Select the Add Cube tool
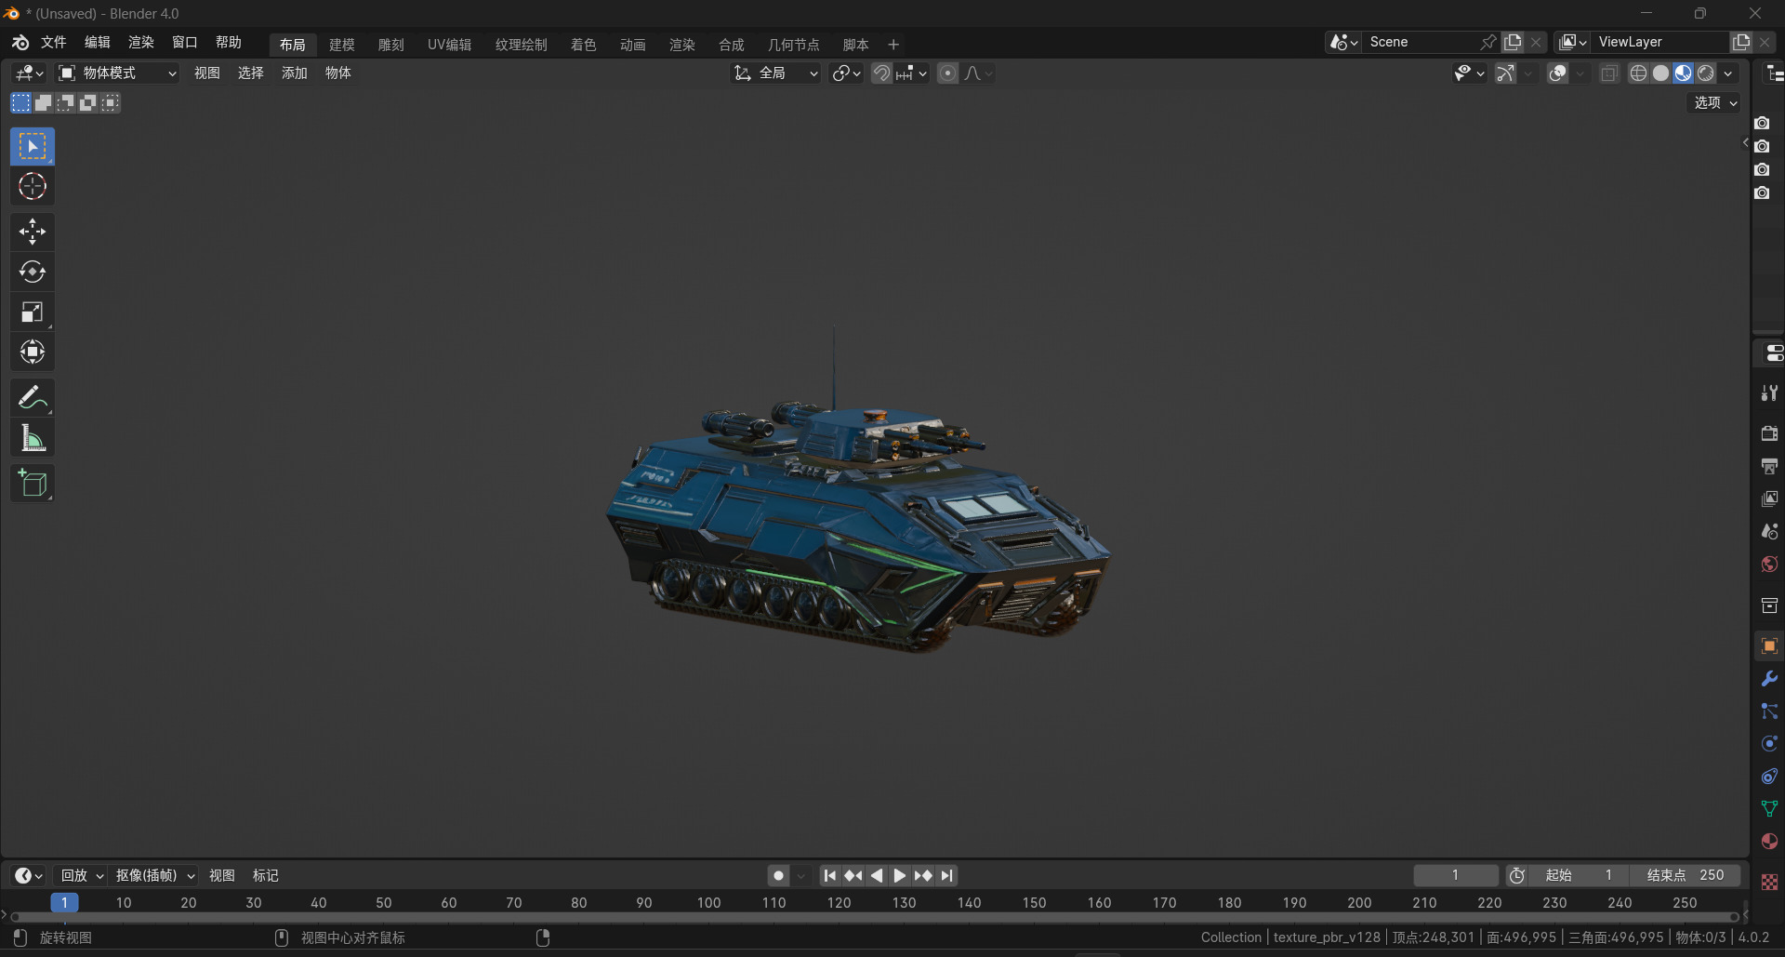The width and height of the screenshot is (1785, 957). coord(33,484)
